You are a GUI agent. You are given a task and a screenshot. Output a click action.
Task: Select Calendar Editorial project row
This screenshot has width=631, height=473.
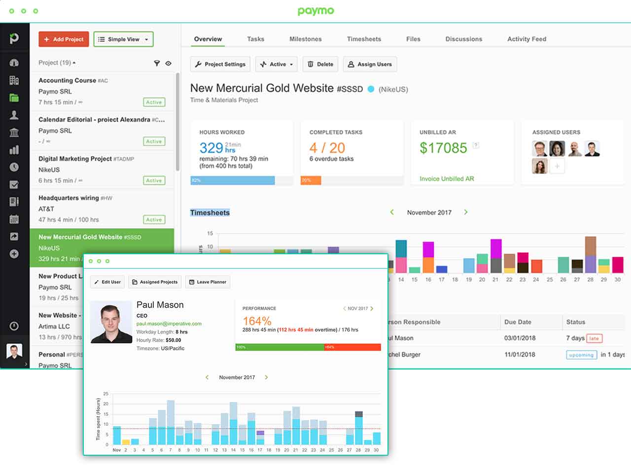click(102, 131)
